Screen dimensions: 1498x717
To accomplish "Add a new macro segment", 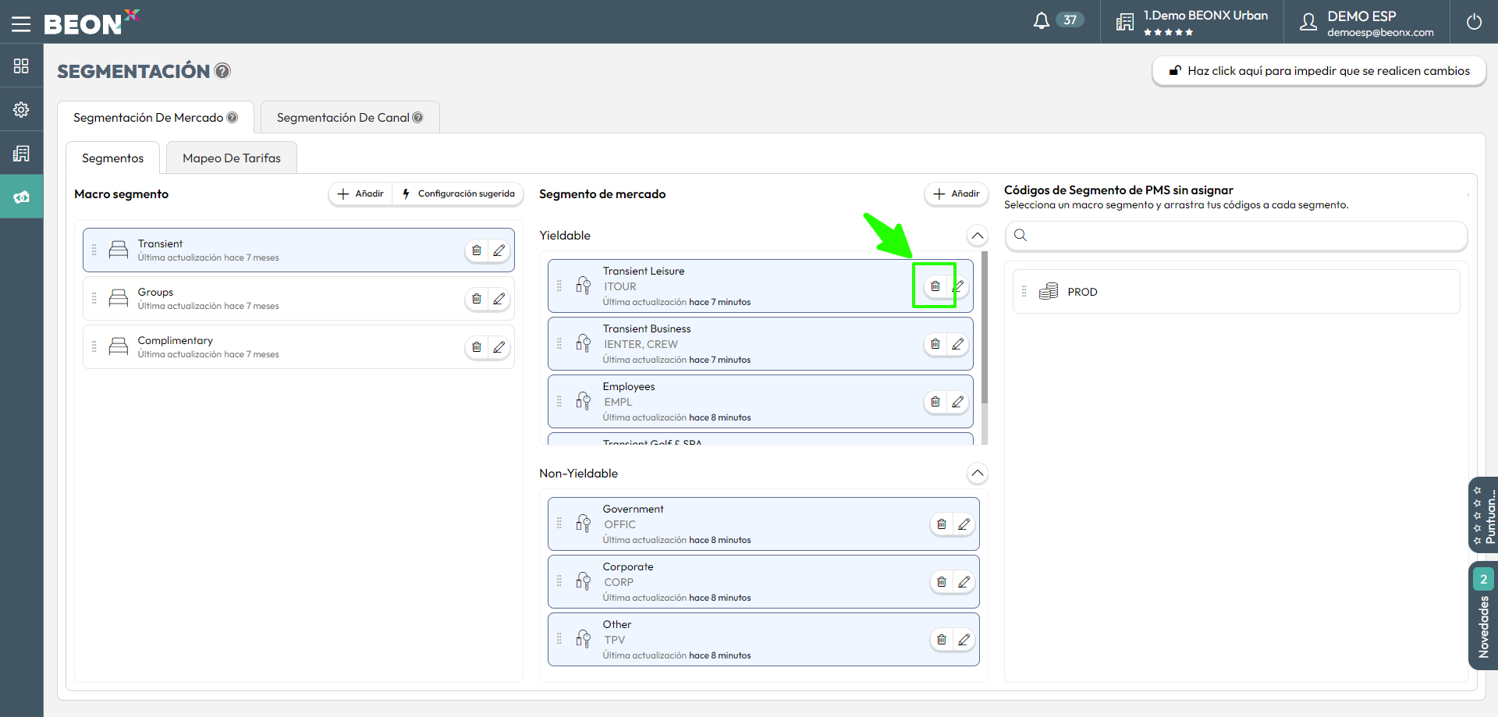I will (360, 194).
